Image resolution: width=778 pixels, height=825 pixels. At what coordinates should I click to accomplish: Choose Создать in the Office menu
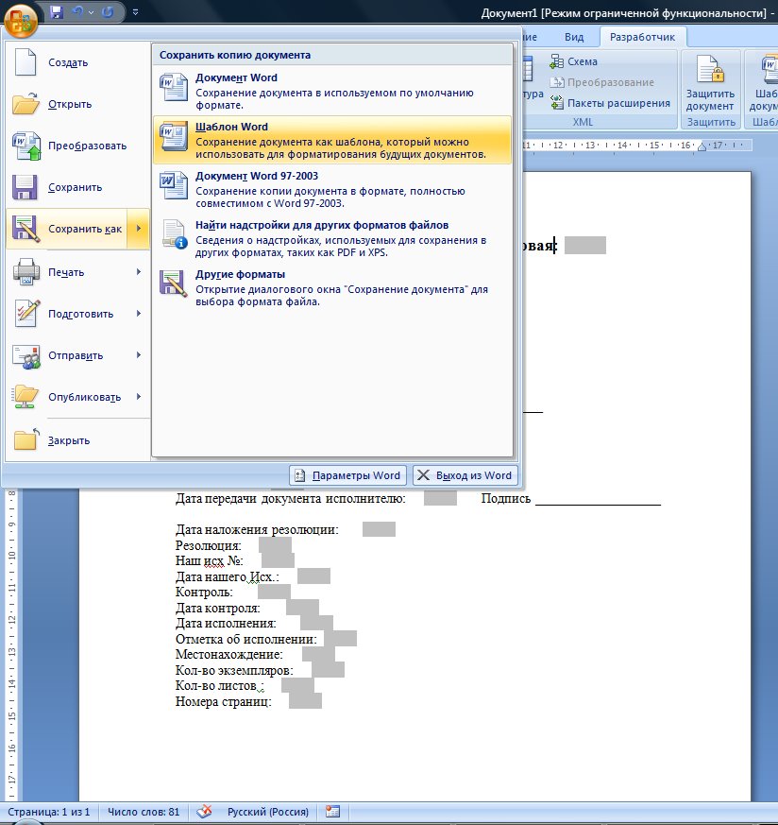click(x=78, y=62)
